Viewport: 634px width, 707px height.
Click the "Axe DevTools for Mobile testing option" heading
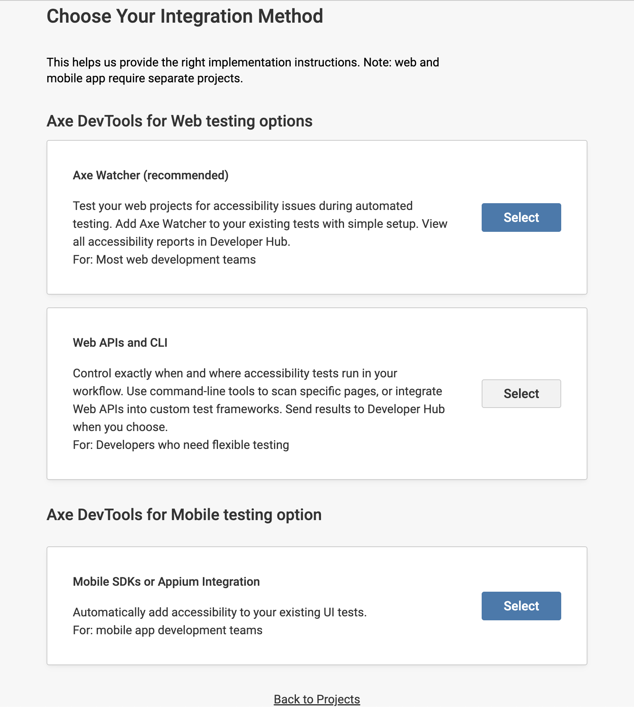[x=184, y=515]
